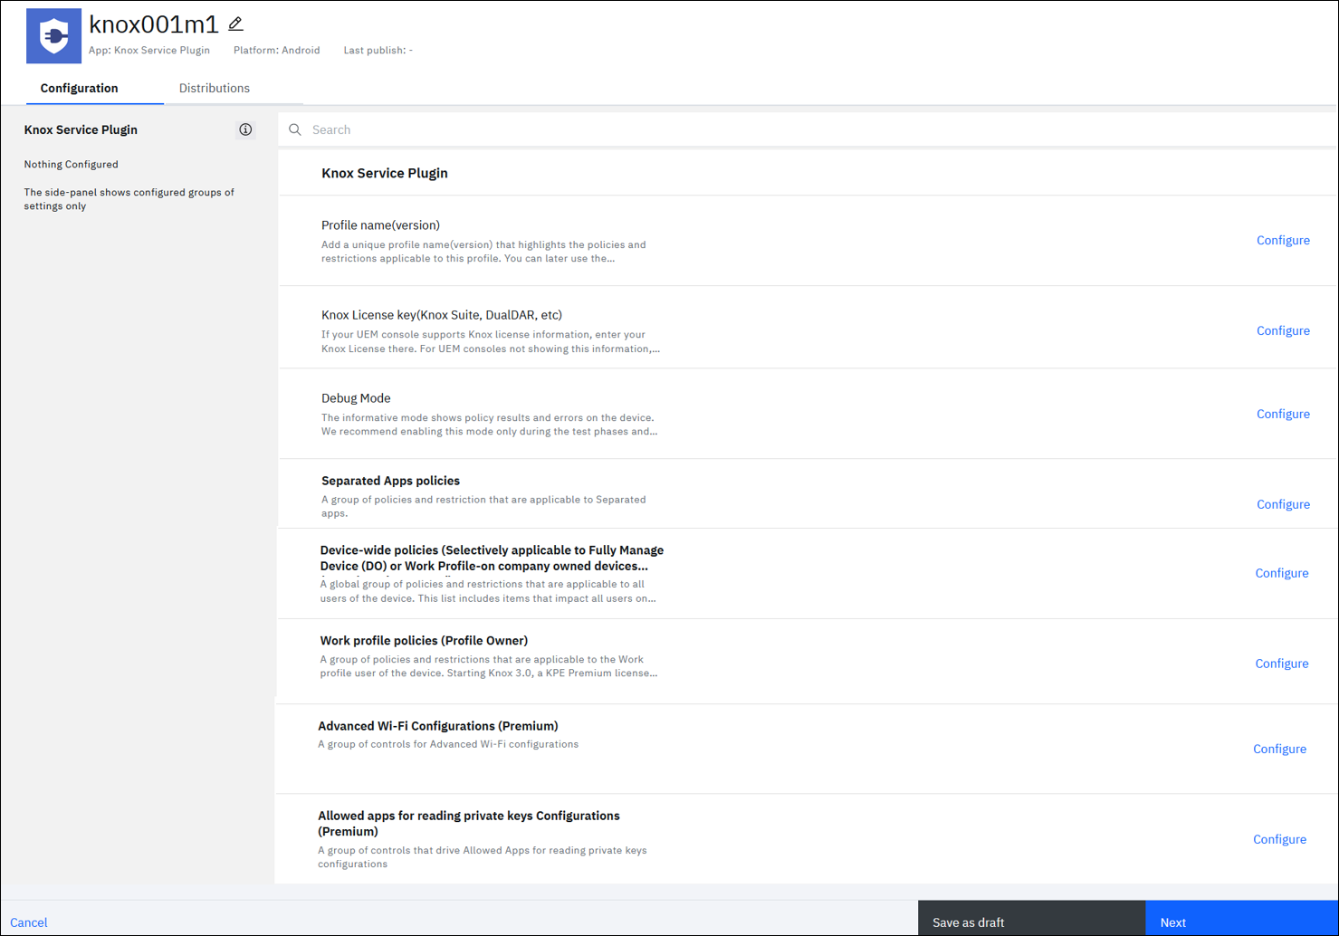Click 'Device-wide policies' heading text
1339x936 pixels.
(x=492, y=558)
